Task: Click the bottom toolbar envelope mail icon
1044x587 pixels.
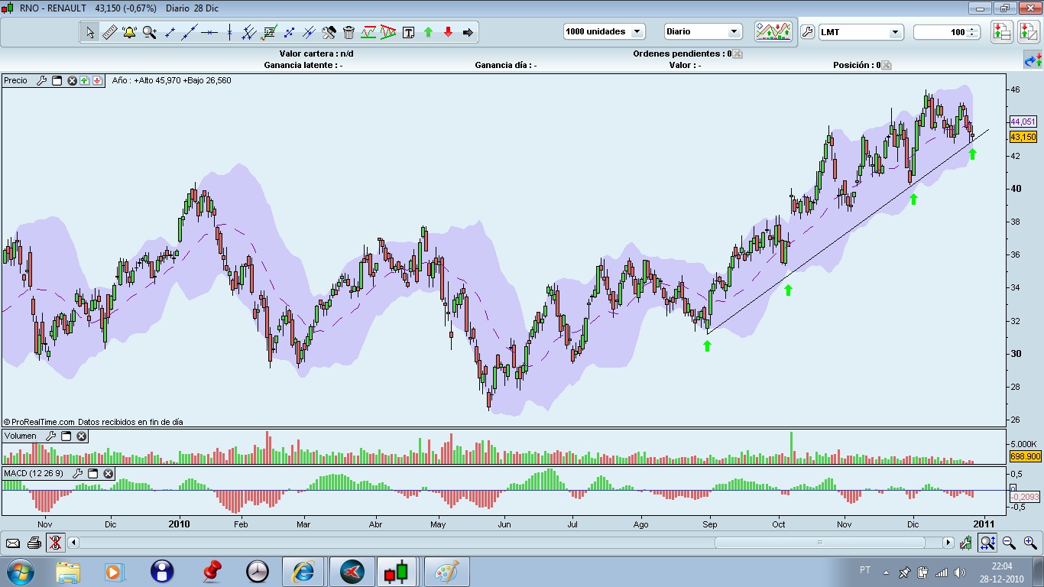Action: coord(13,543)
